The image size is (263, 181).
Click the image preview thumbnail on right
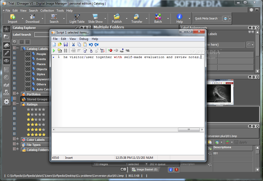220,92
